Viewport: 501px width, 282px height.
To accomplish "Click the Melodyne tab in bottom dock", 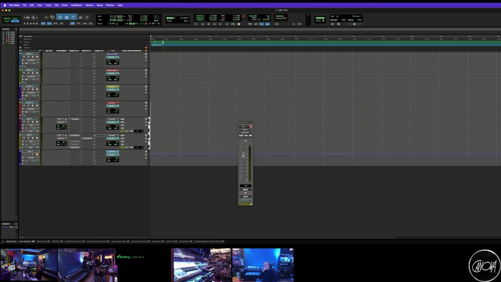I will coord(41,241).
